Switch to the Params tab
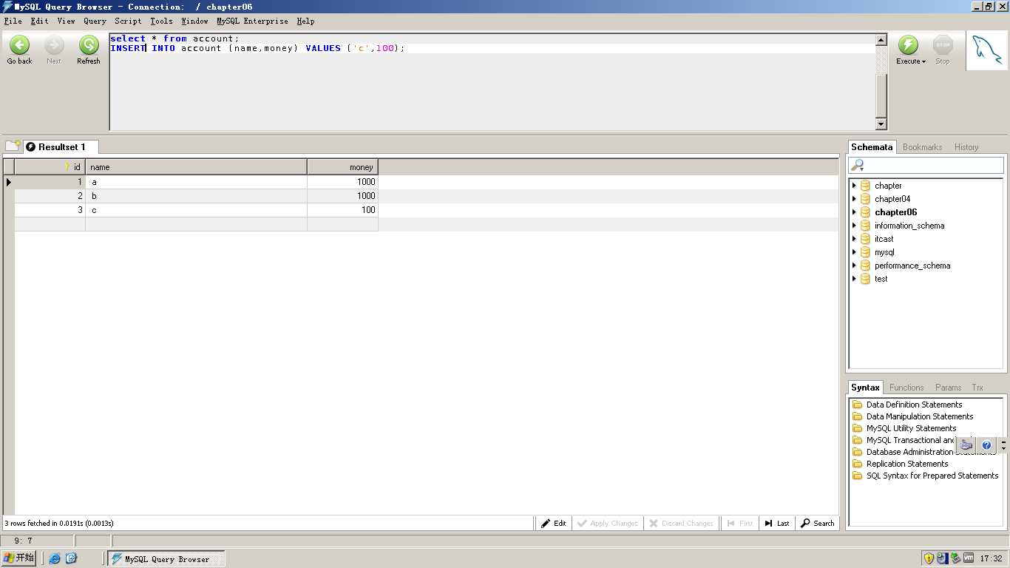This screenshot has width=1010, height=568. (948, 388)
